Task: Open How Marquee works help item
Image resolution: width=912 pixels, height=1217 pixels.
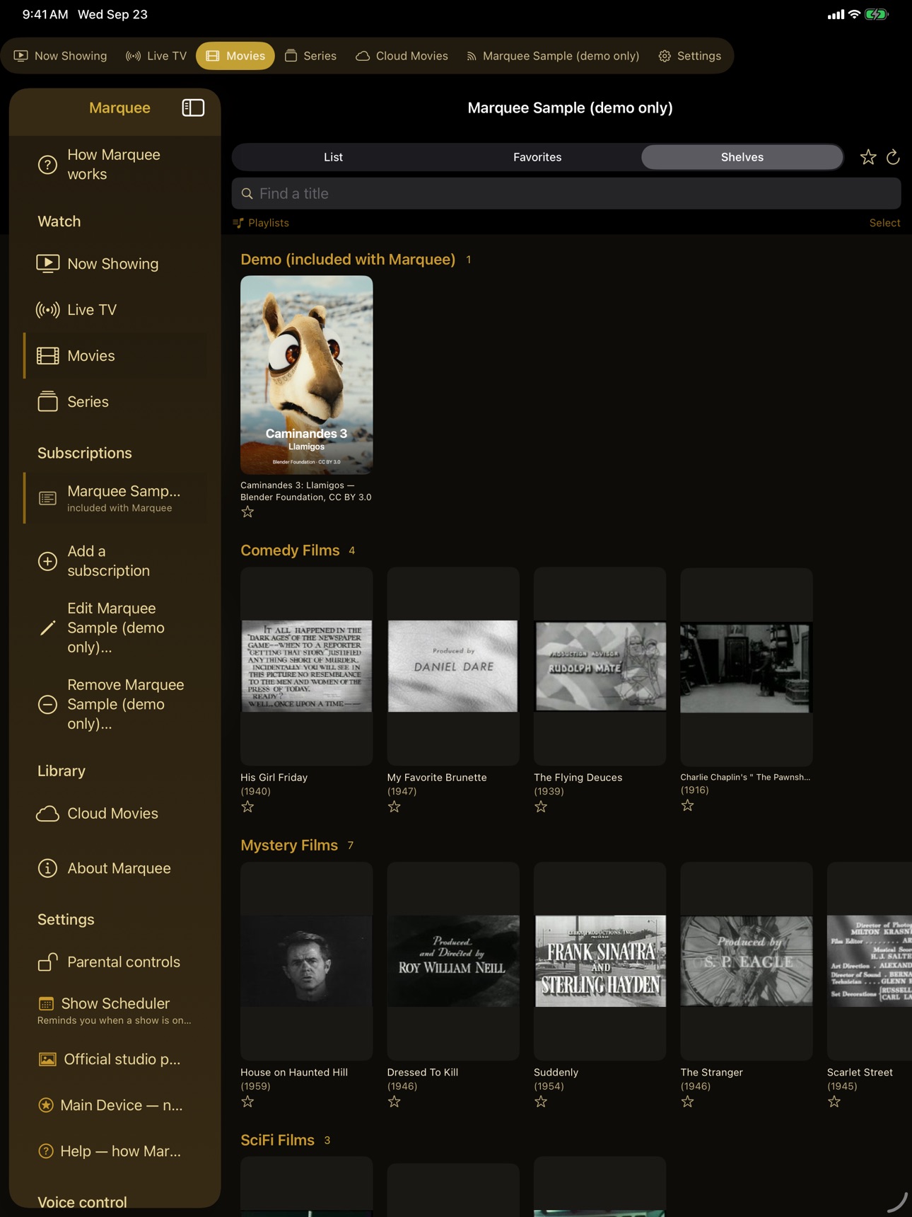Action: (x=113, y=164)
